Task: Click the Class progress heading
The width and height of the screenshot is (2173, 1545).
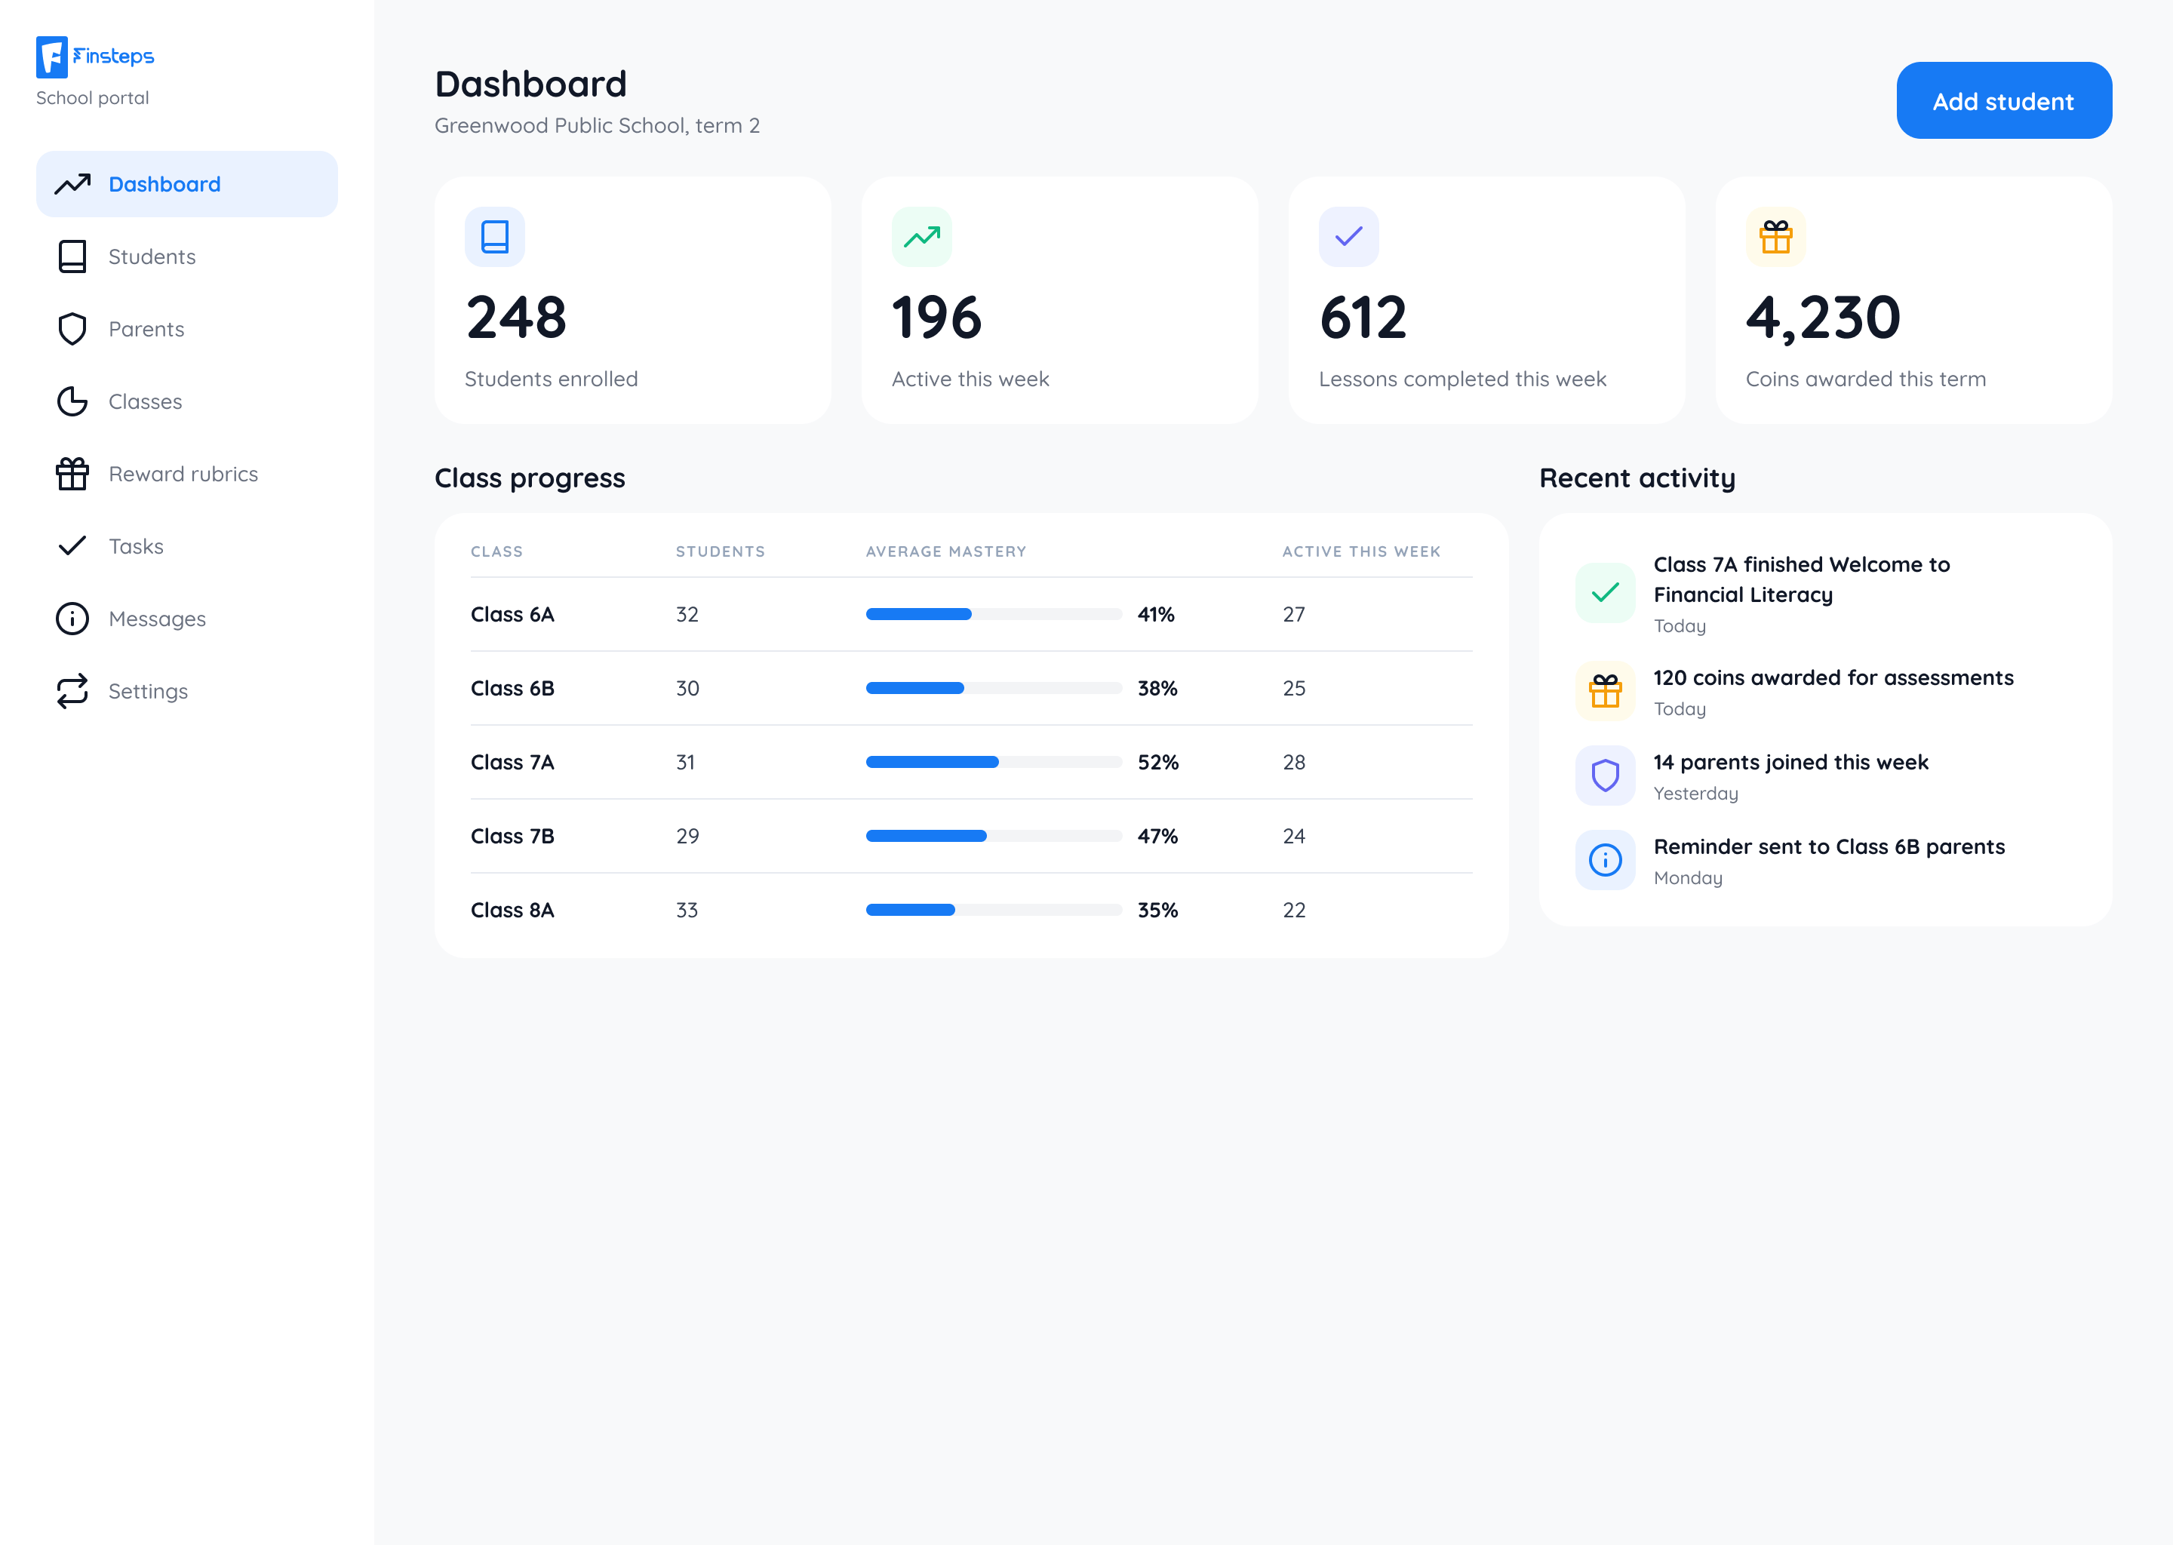Action: [x=529, y=478]
